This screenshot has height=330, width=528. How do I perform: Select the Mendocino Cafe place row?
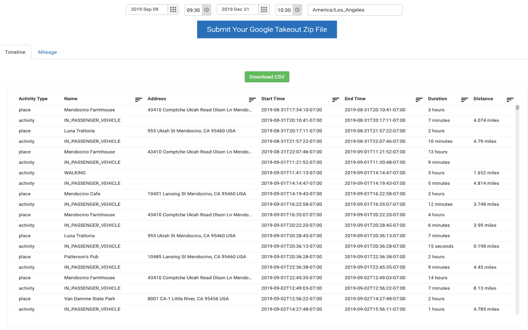coord(165,193)
